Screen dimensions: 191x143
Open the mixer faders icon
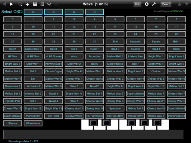[49, 4]
